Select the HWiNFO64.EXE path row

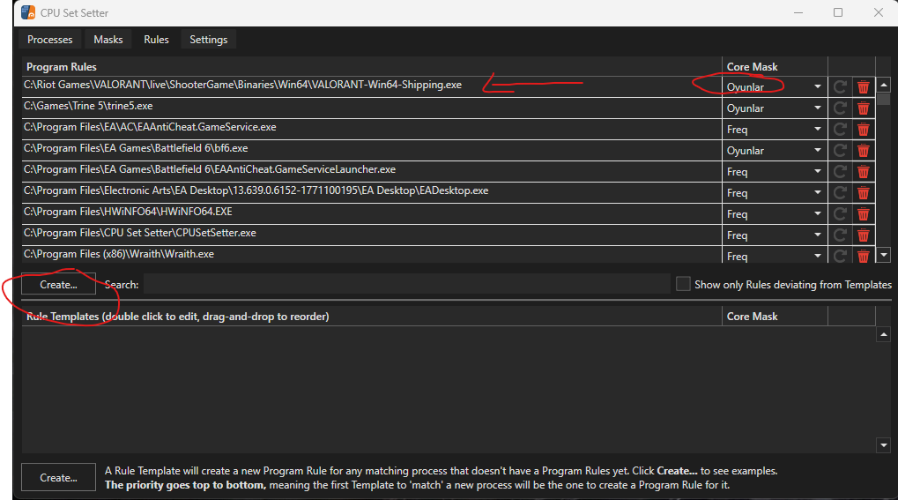click(x=372, y=213)
